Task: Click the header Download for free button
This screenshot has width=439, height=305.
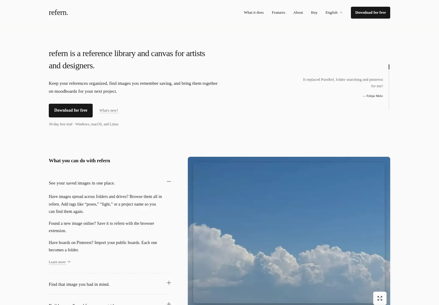Action: tap(370, 13)
